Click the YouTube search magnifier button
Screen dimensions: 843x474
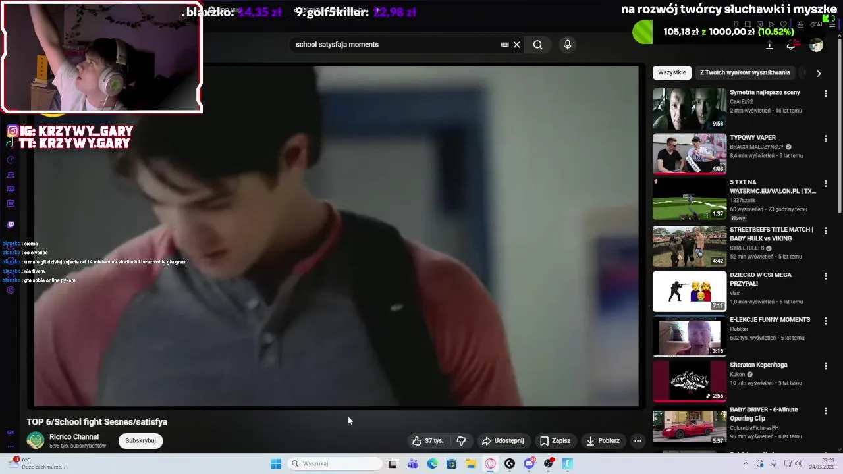tap(538, 45)
